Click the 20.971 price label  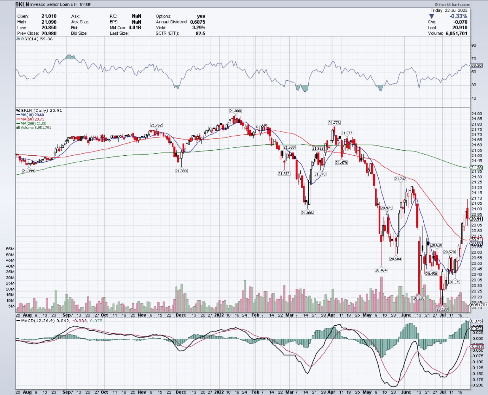click(386, 208)
